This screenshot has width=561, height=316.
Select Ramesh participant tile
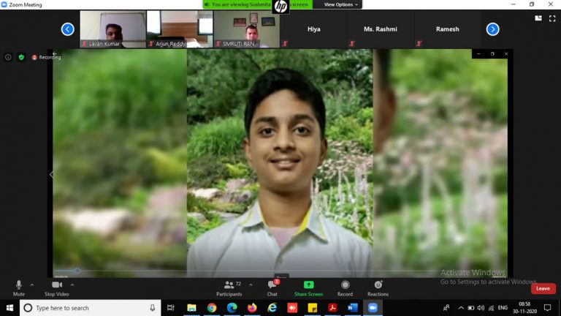click(x=447, y=29)
